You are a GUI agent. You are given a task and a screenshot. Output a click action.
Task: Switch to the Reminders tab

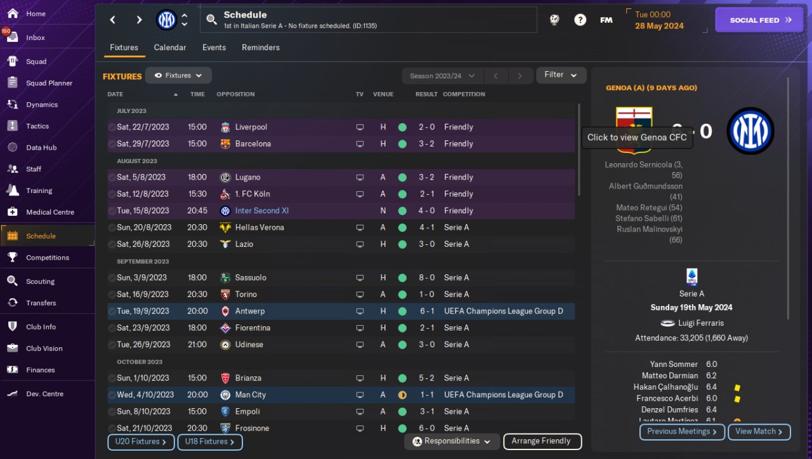pos(261,48)
